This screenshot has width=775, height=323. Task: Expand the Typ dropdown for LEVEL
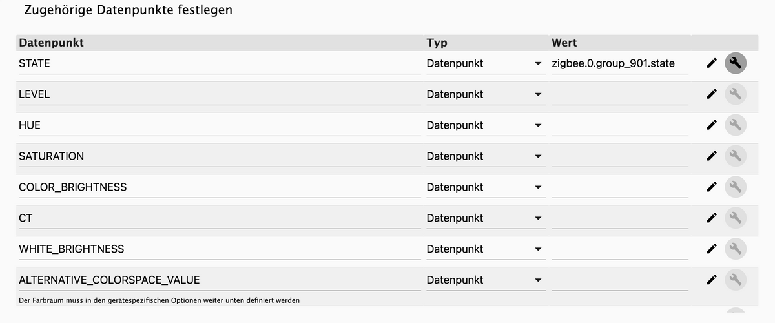(x=484, y=94)
